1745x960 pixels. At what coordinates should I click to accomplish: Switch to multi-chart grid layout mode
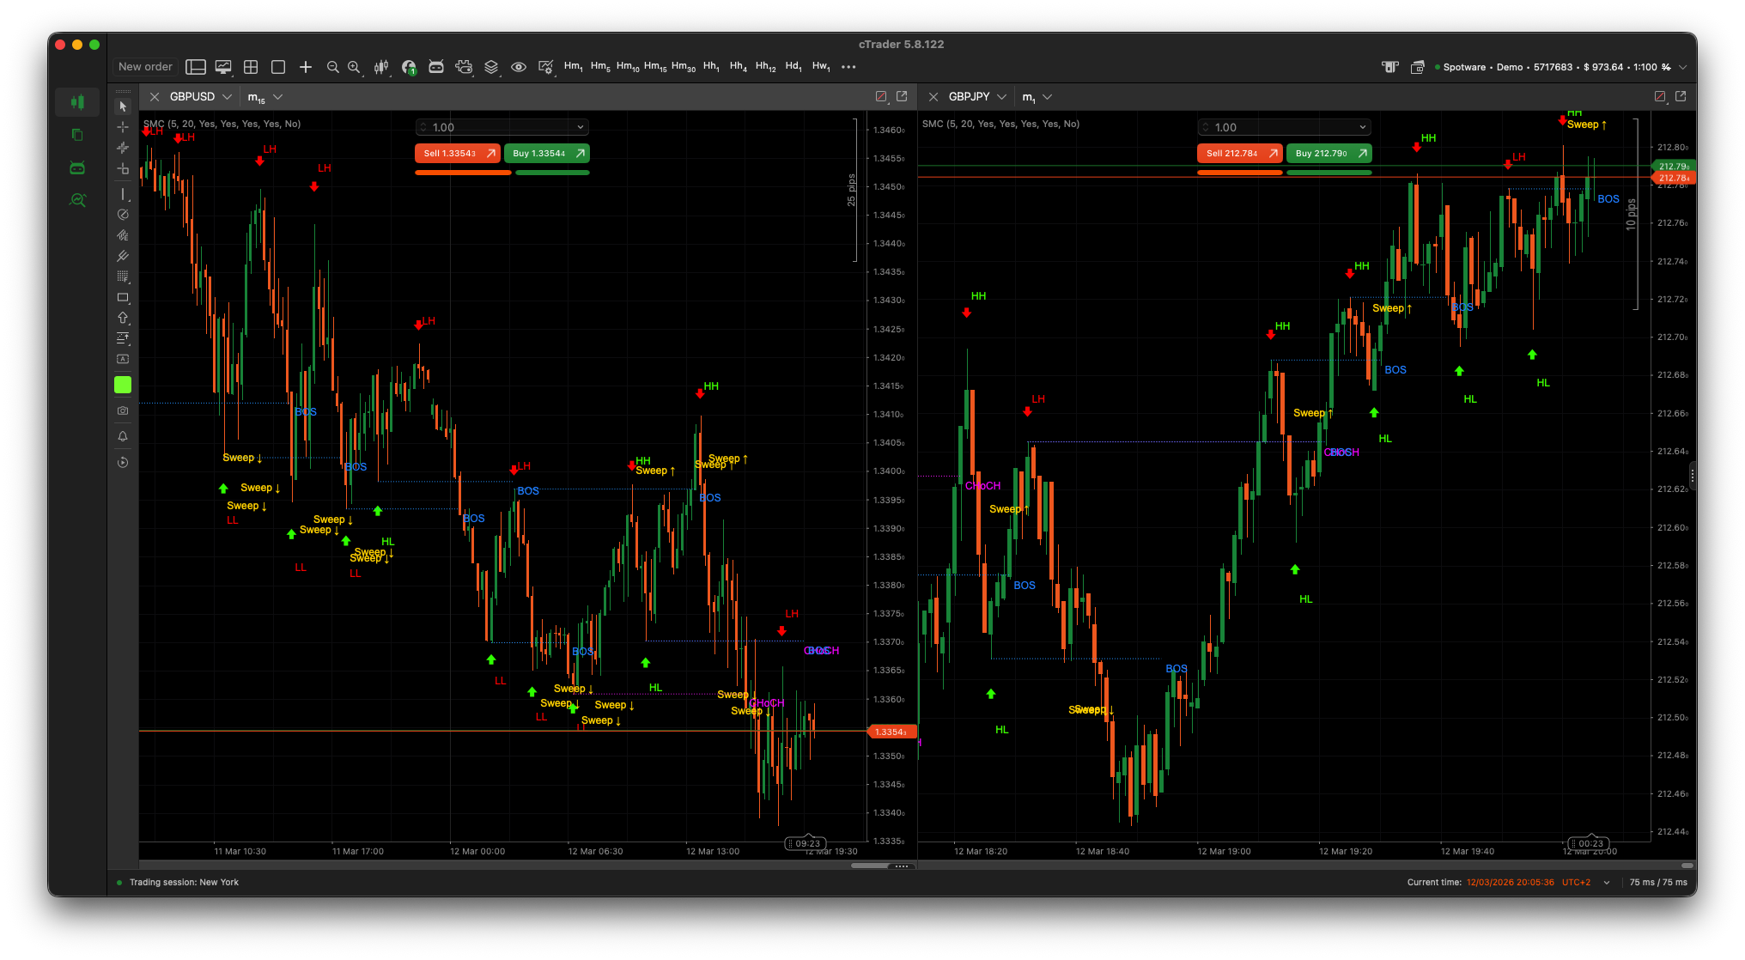251,67
